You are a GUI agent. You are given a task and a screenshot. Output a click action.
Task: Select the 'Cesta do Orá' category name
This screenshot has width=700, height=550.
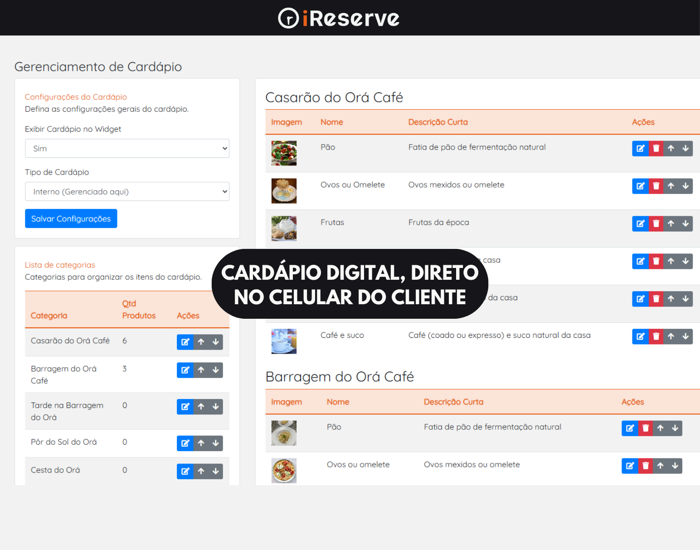(55, 470)
